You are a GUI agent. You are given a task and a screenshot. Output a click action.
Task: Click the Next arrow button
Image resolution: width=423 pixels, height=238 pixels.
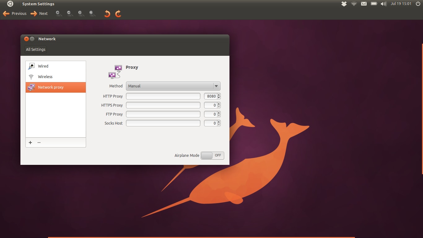(x=39, y=14)
